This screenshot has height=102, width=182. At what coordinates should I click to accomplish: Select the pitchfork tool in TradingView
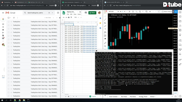click(105, 23)
